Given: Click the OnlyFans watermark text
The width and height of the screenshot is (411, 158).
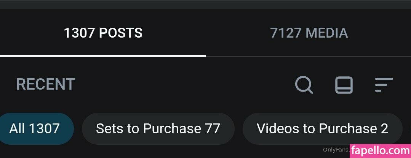Looking at the screenshot, I should [x=336, y=150].
